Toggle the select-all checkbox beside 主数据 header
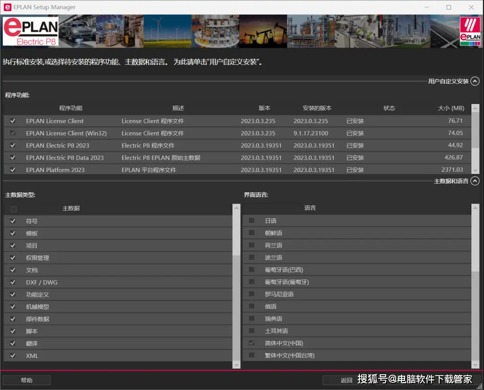This screenshot has width=484, height=390. tap(13, 209)
